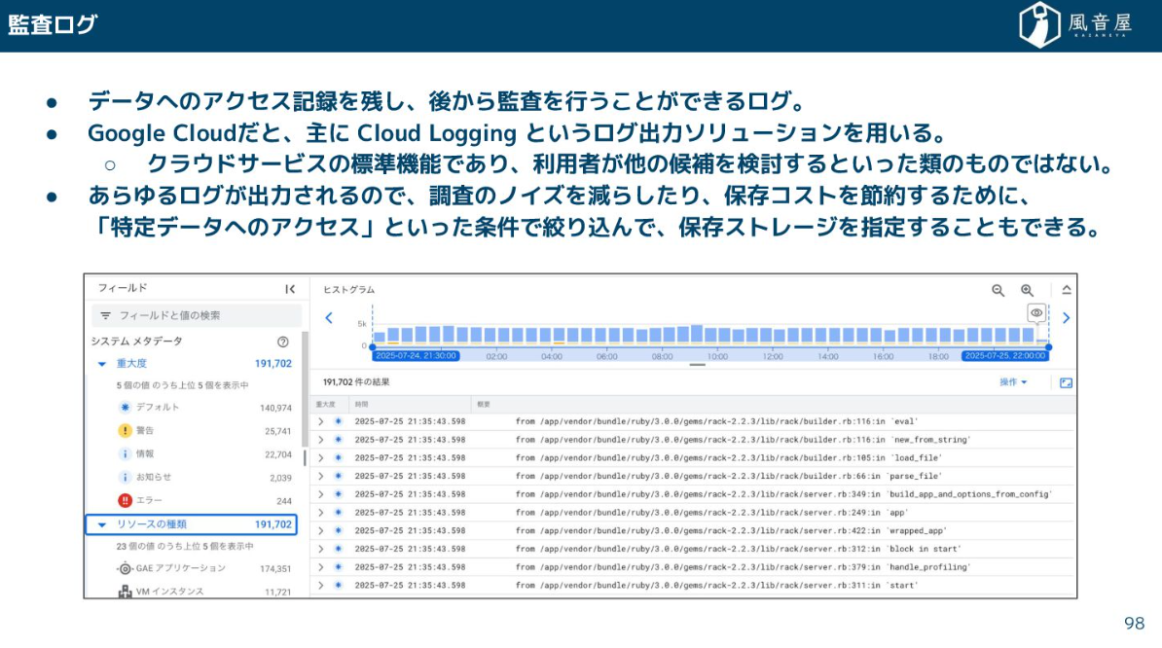1162x648 pixels.
Task: Select GAE アプリケーション resource type
Action: [x=180, y=568]
